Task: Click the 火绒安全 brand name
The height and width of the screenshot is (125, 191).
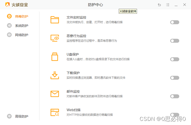Action: tap(20, 5)
